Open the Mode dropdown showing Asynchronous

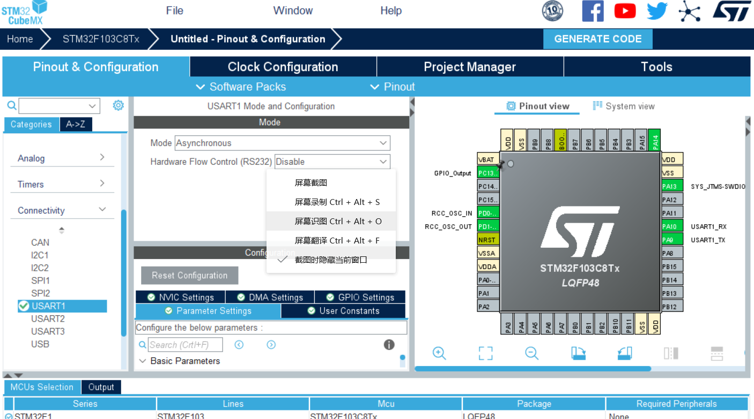point(282,143)
